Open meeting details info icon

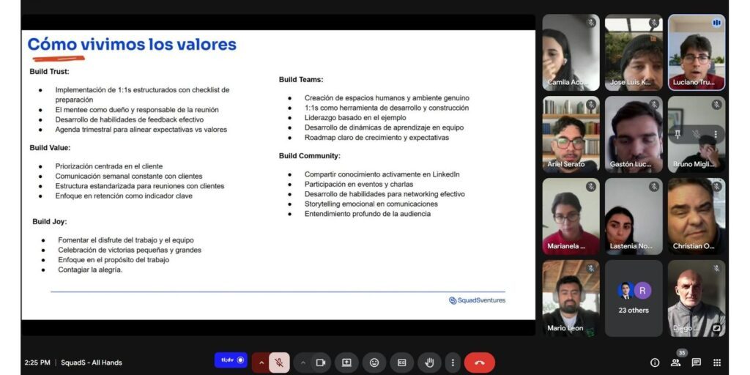(x=655, y=363)
